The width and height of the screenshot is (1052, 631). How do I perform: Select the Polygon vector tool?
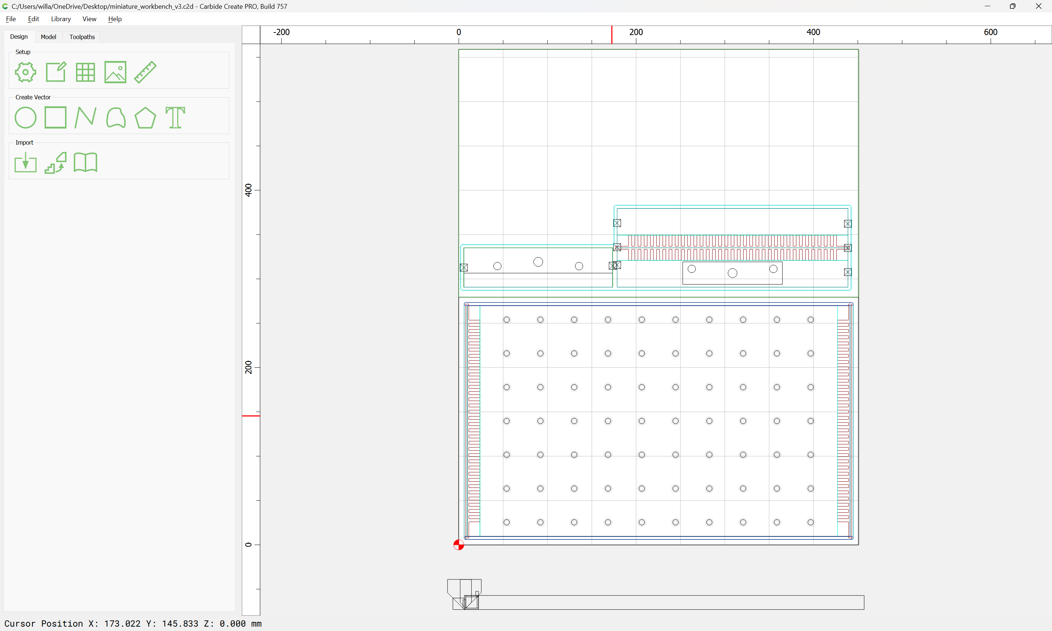click(x=145, y=118)
